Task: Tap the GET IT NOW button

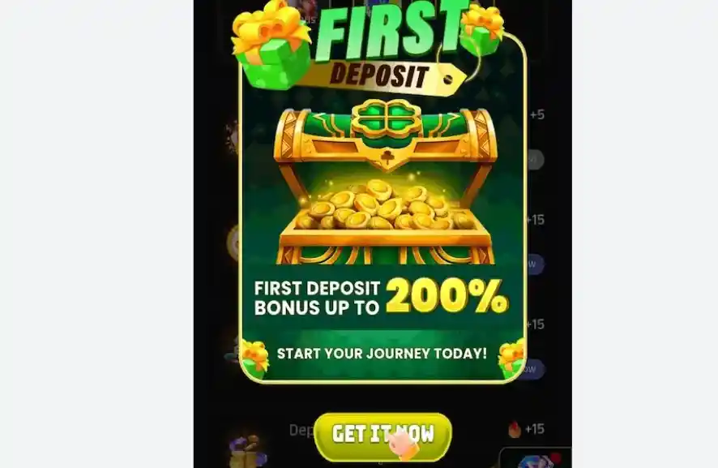Action: [383, 436]
